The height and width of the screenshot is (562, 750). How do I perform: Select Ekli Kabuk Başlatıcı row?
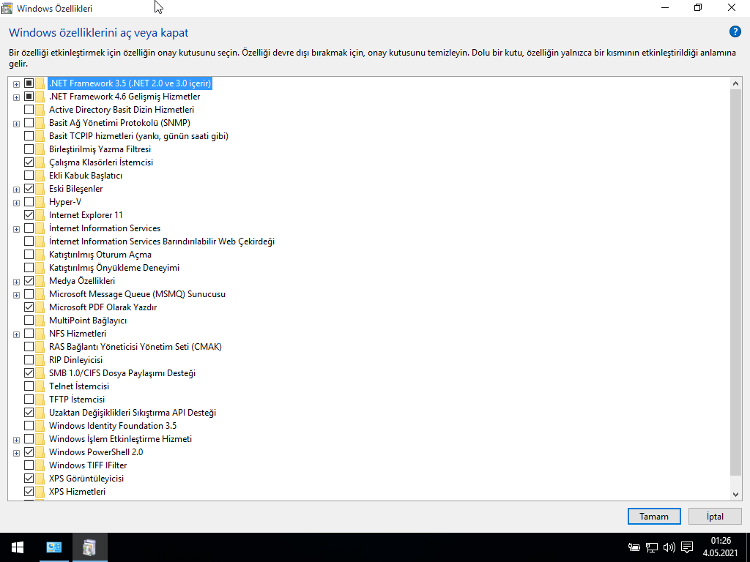pos(86,176)
